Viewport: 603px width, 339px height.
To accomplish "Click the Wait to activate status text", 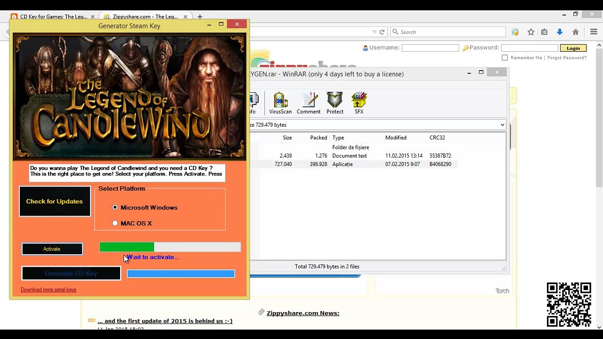I will tap(153, 257).
